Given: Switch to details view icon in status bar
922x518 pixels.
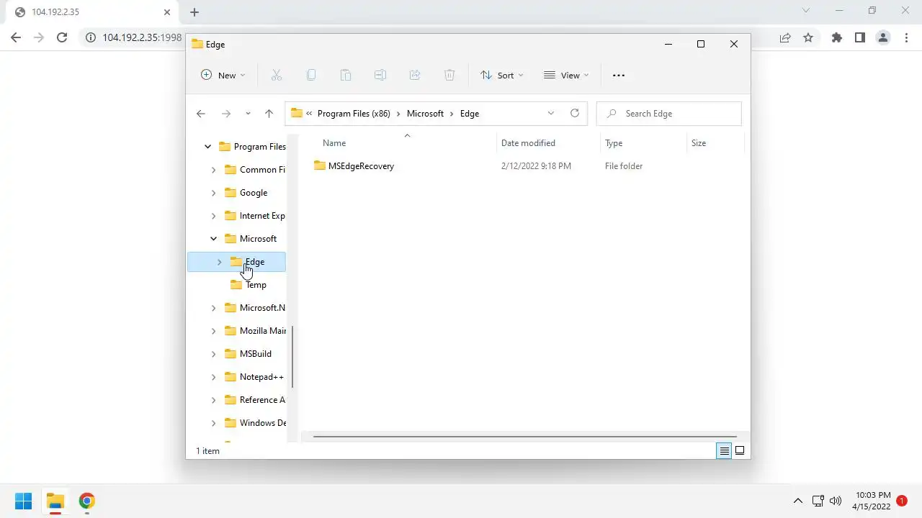Looking at the screenshot, I should pyautogui.click(x=724, y=451).
